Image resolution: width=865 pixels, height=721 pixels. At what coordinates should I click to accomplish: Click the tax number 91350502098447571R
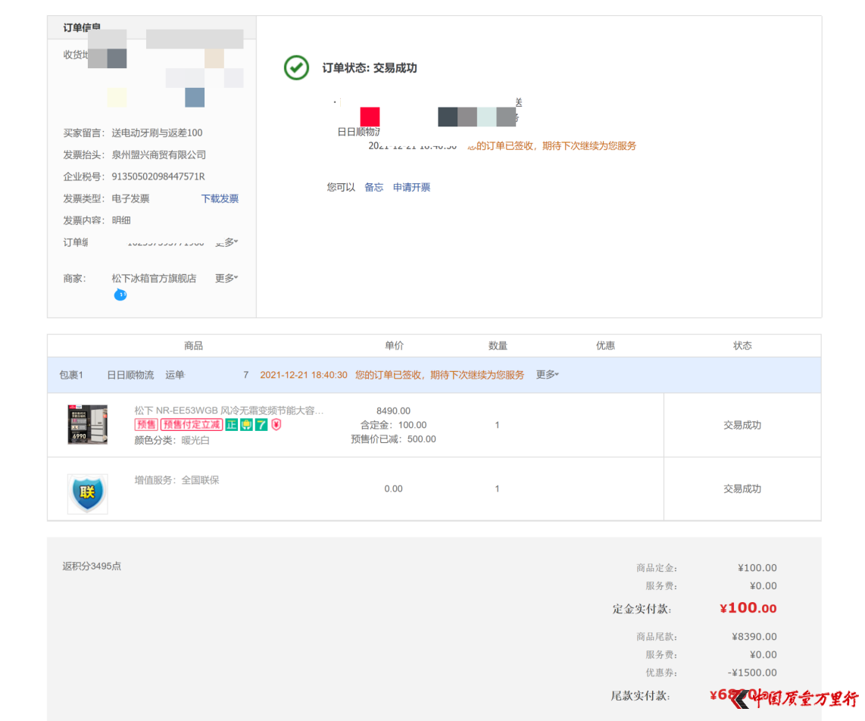(x=158, y=176)
